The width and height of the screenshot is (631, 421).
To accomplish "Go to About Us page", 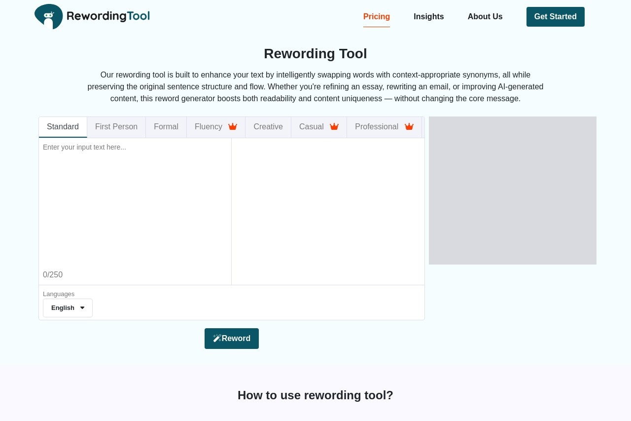I will point(485,17).
